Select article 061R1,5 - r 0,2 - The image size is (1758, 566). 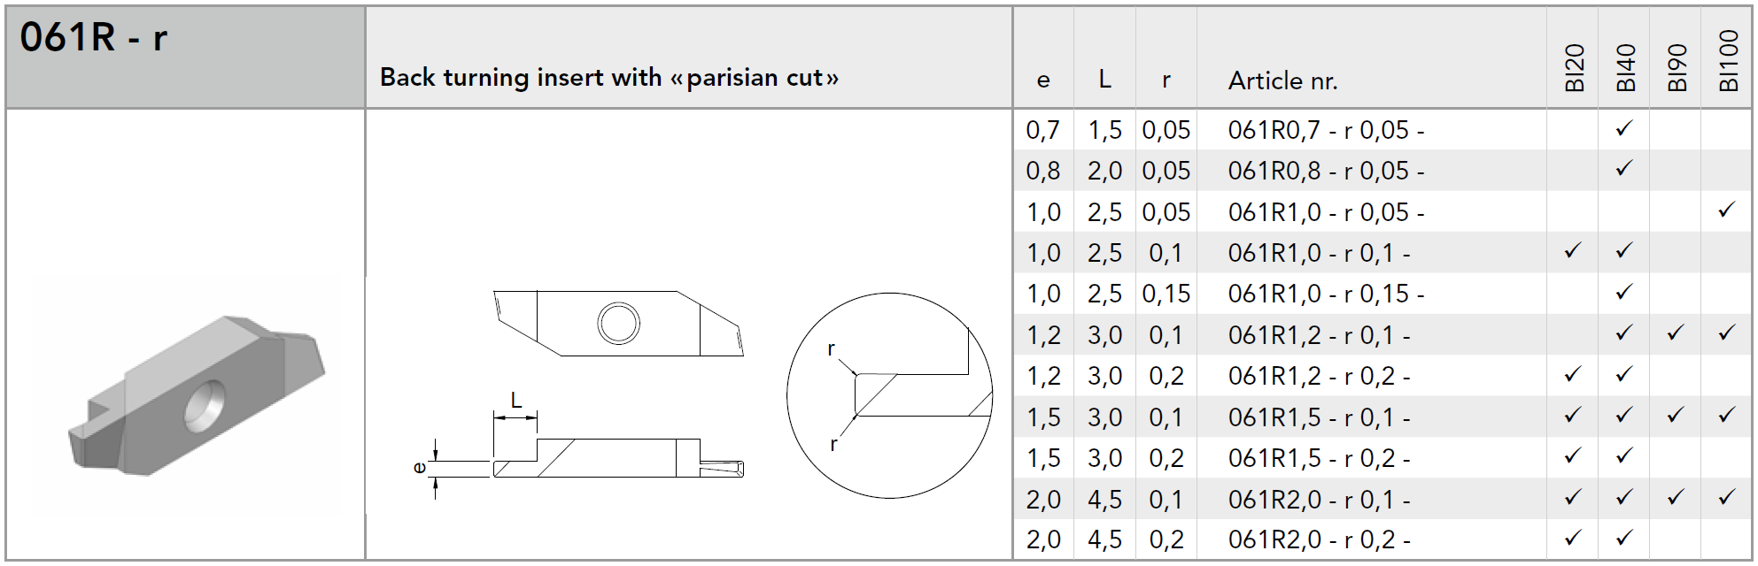pos(1319,458)
